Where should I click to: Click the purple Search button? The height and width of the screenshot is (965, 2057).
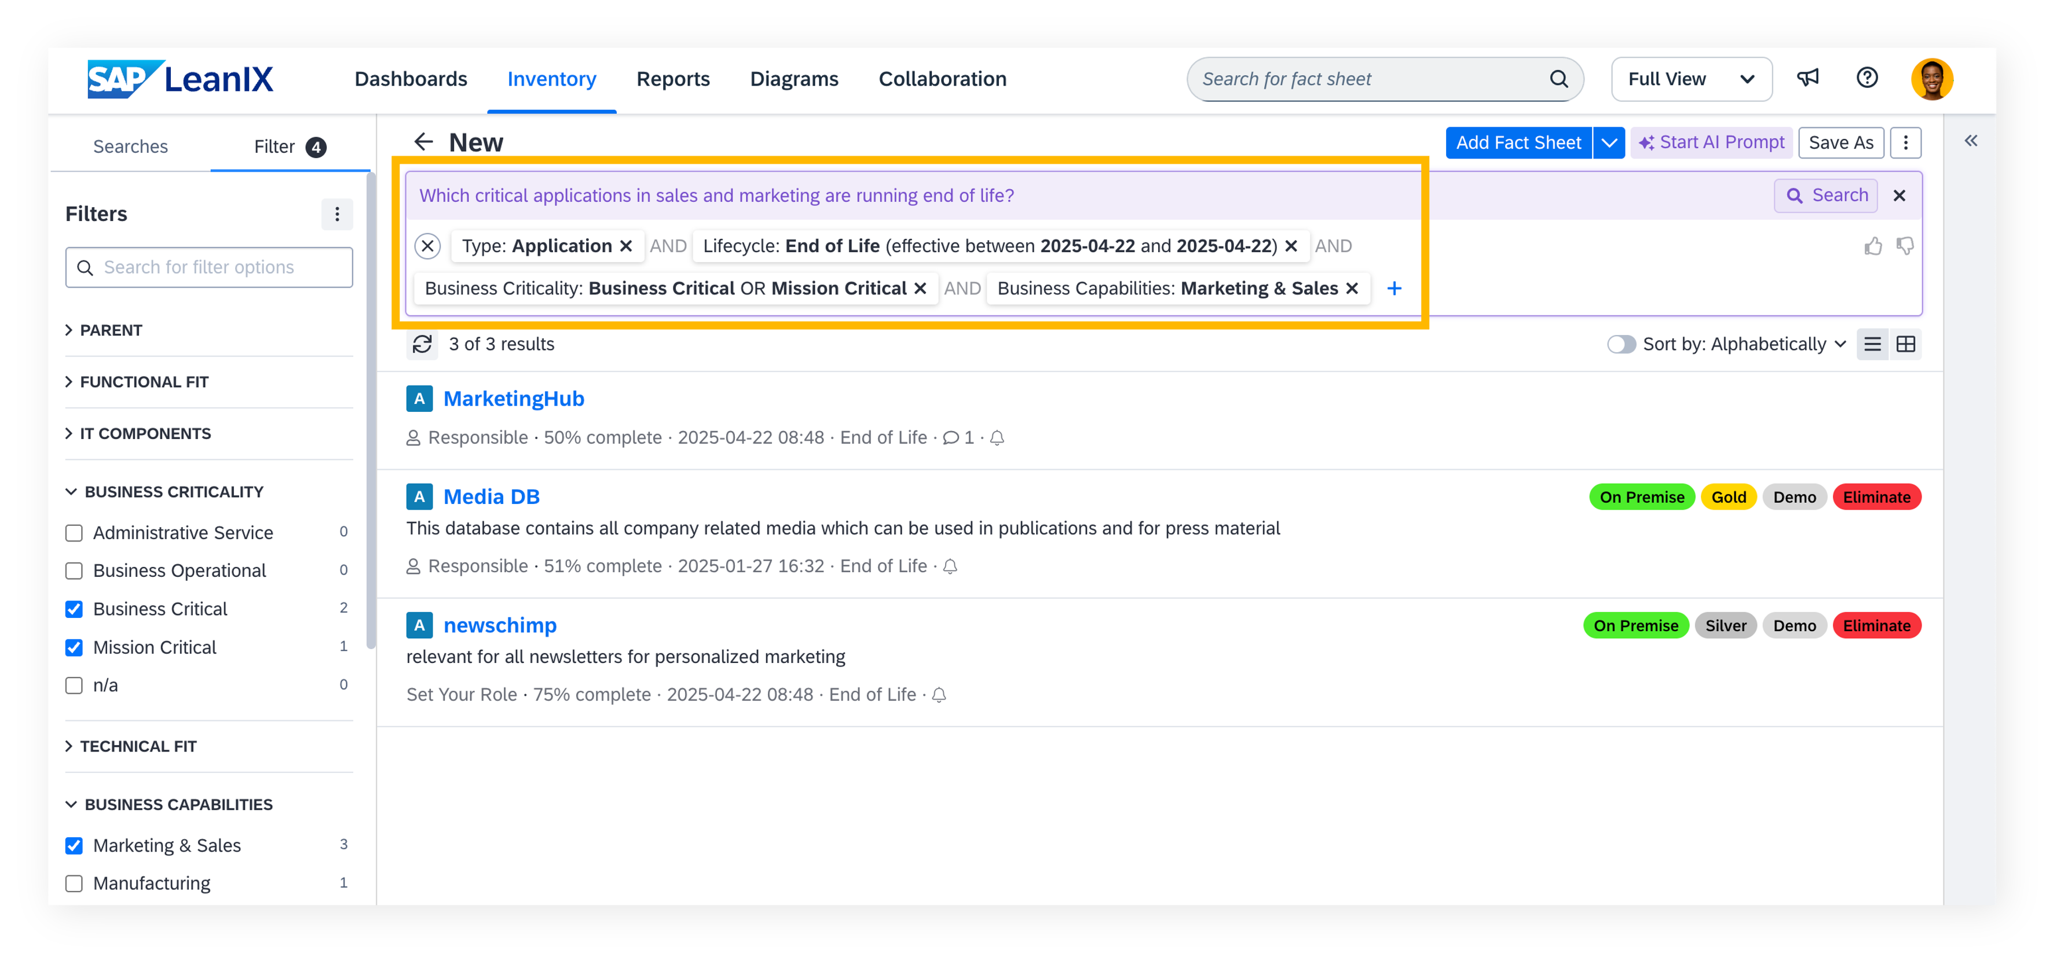(1825, 196)
